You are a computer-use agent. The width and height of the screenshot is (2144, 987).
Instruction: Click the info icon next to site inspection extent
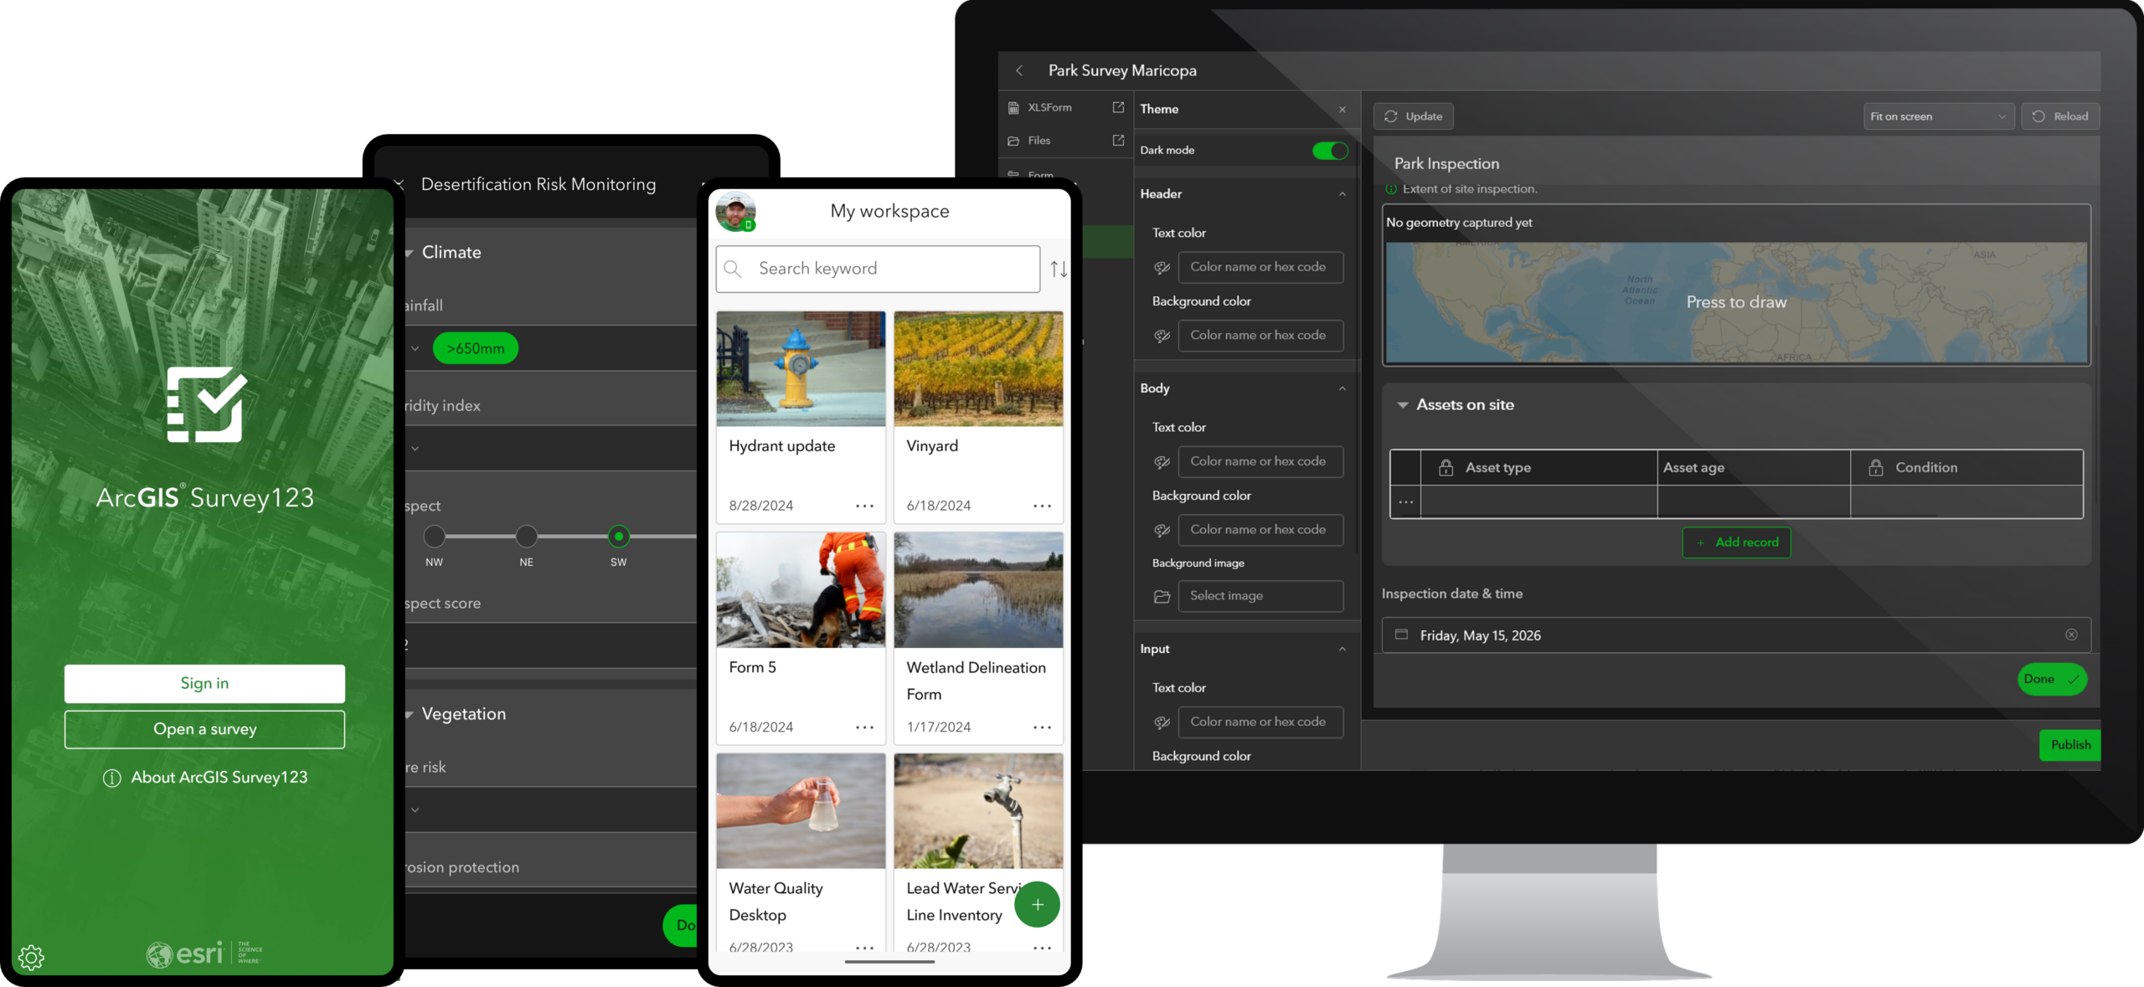click(x=1391, y=189)
